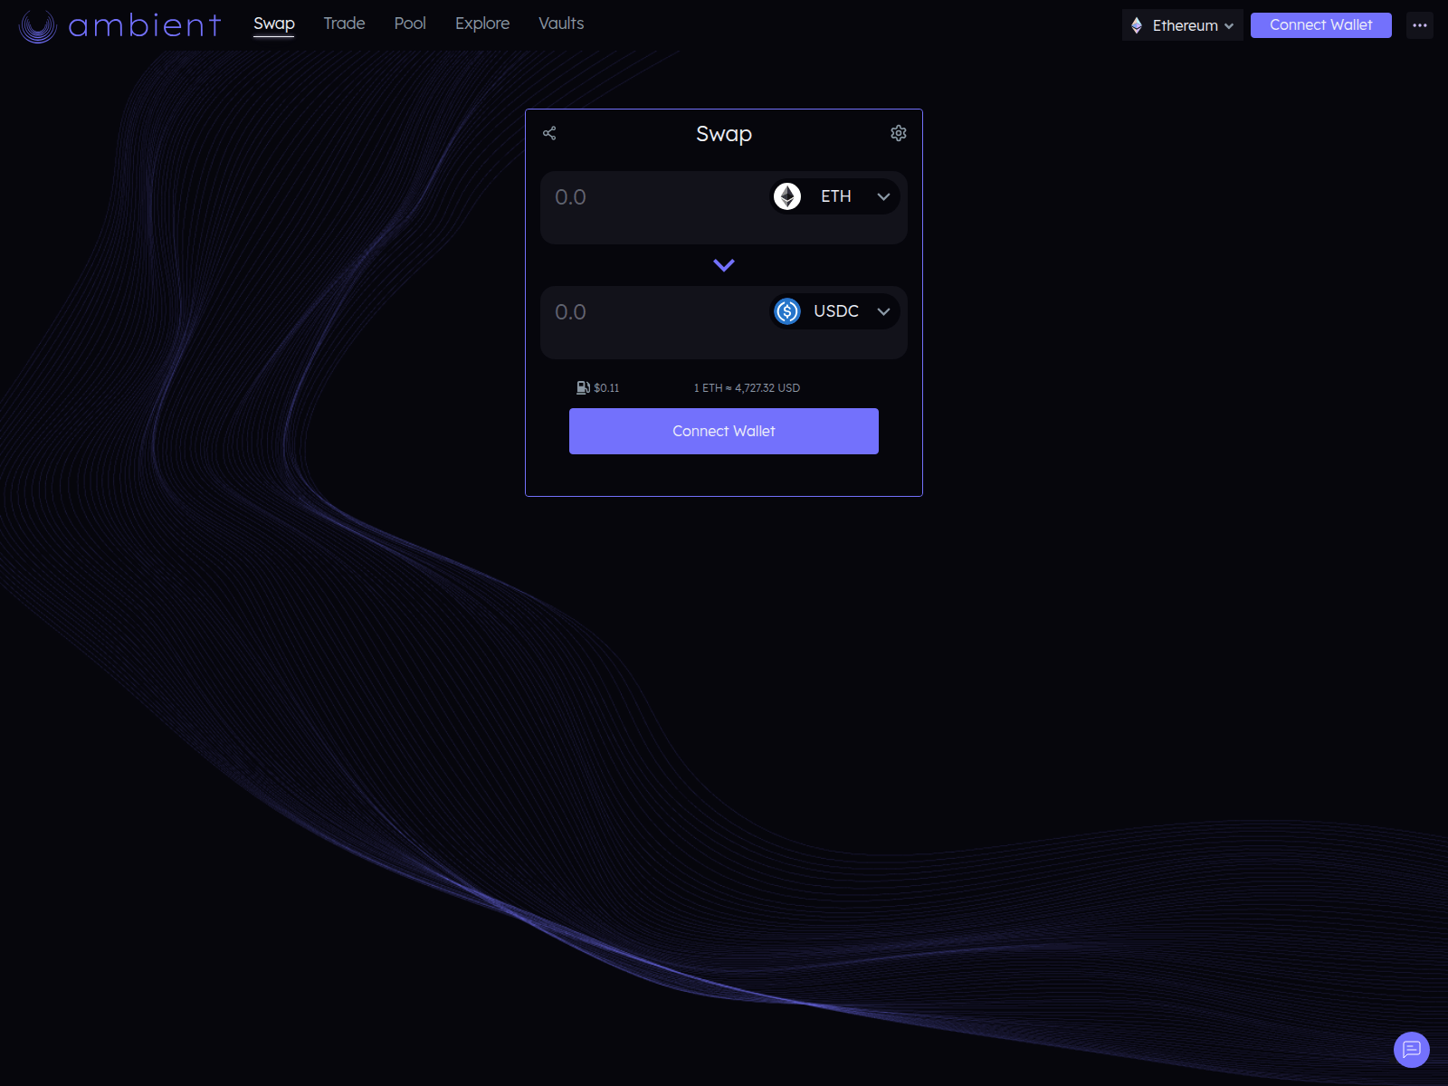Navigate to the Vaults tab
Image resolution: width=1448 pixels, height=1086 pixels.
coord(561,24)
